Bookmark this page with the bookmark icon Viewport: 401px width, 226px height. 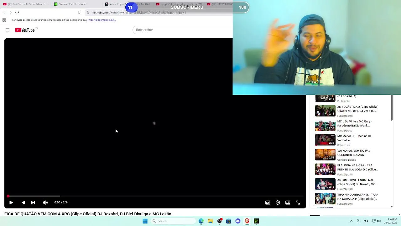(80, 13)
